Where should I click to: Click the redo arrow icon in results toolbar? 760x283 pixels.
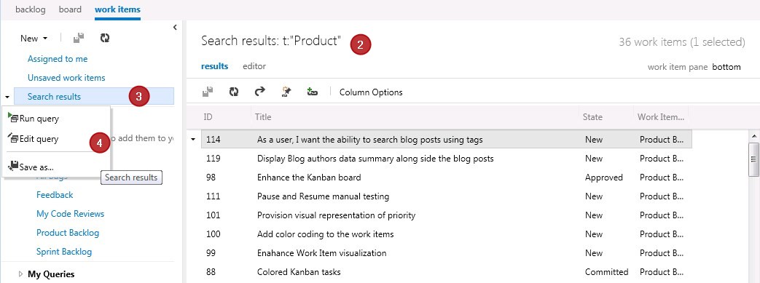pyautogui.click(x=260, y=92)
